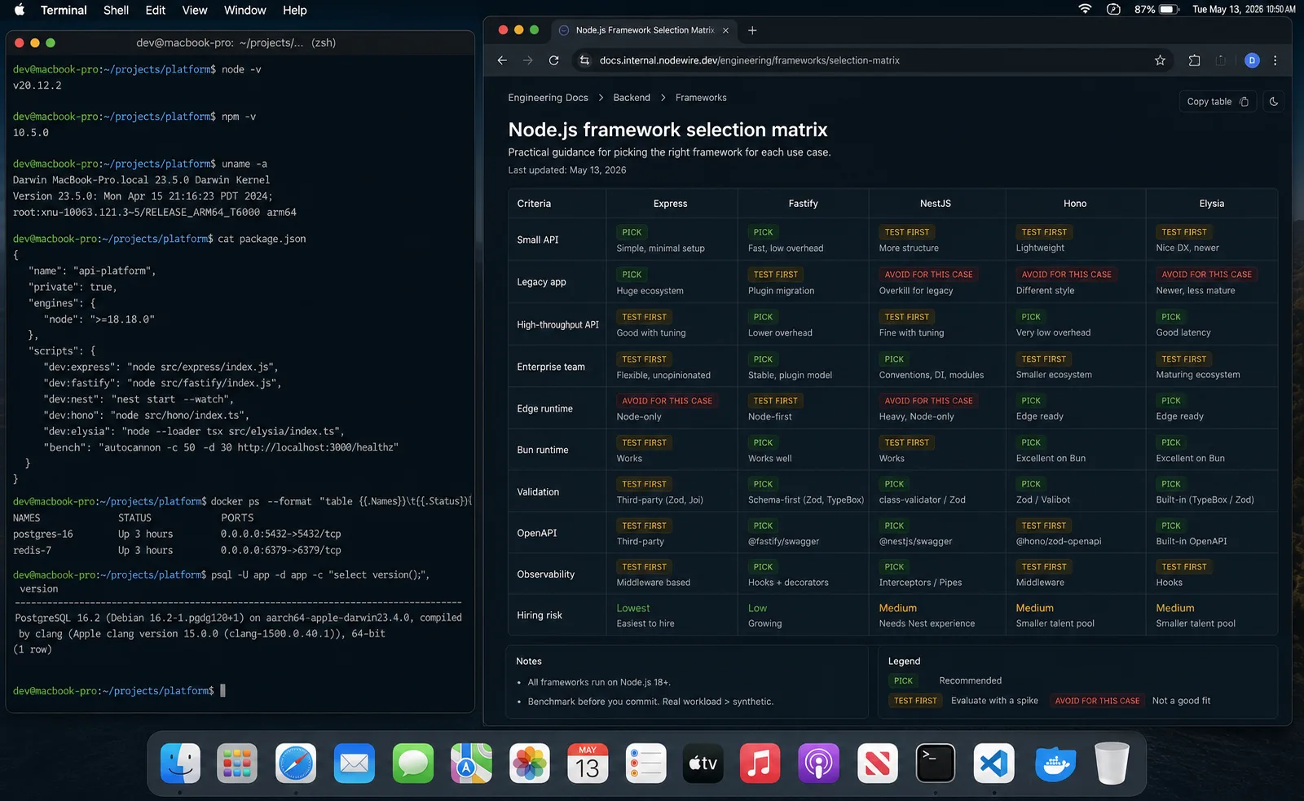Viewport: 1304px width, 801px height.
Task: Click 'Conventions, DI, modules' cell
Action: click(x=932, y=375)
